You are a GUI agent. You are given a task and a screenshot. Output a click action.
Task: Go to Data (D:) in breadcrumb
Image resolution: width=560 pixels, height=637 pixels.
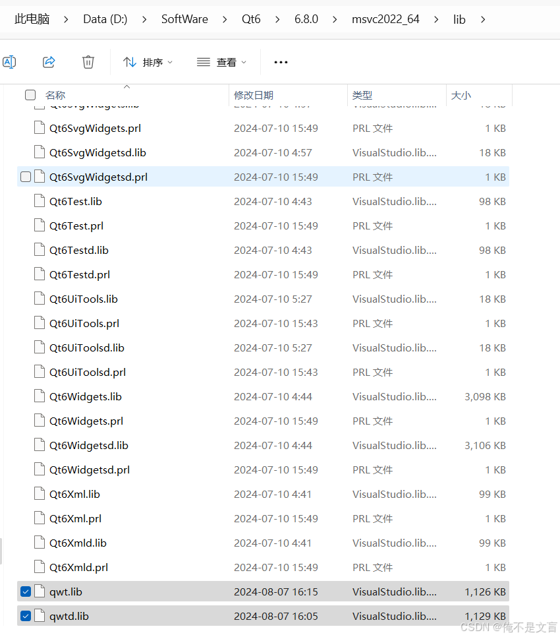[105, 19]
